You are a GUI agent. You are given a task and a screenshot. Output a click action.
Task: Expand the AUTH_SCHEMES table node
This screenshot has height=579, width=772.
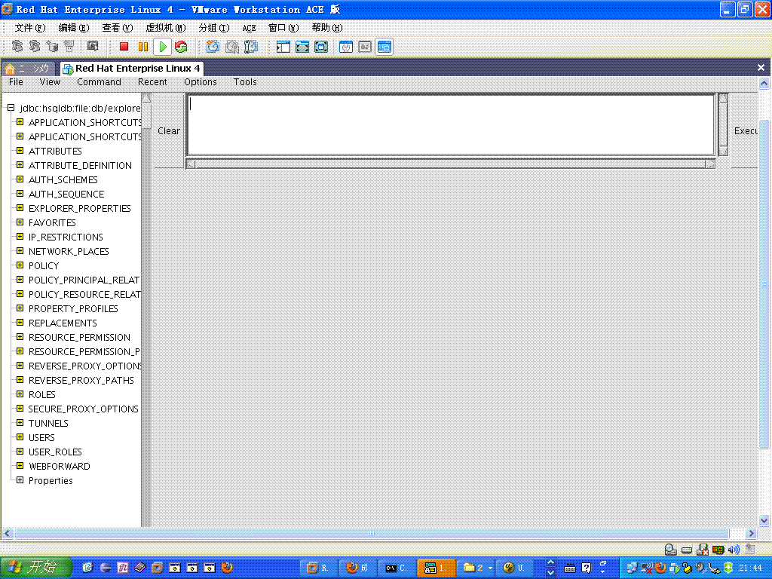(20, 179)
